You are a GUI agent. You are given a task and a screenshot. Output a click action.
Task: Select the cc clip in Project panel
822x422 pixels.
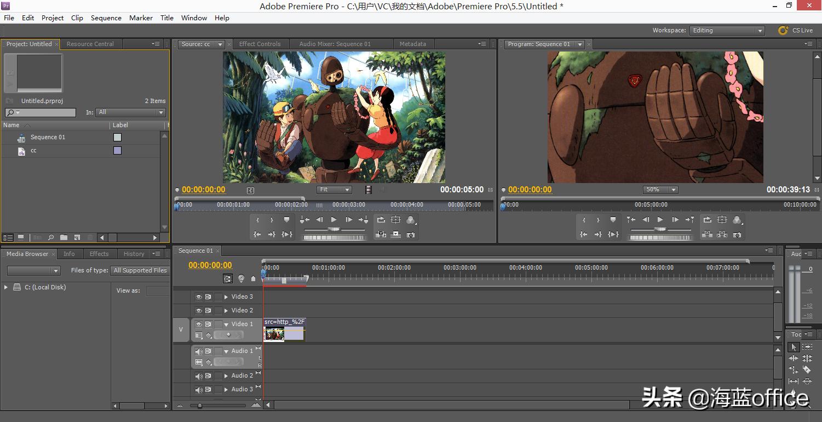point(33,151)
